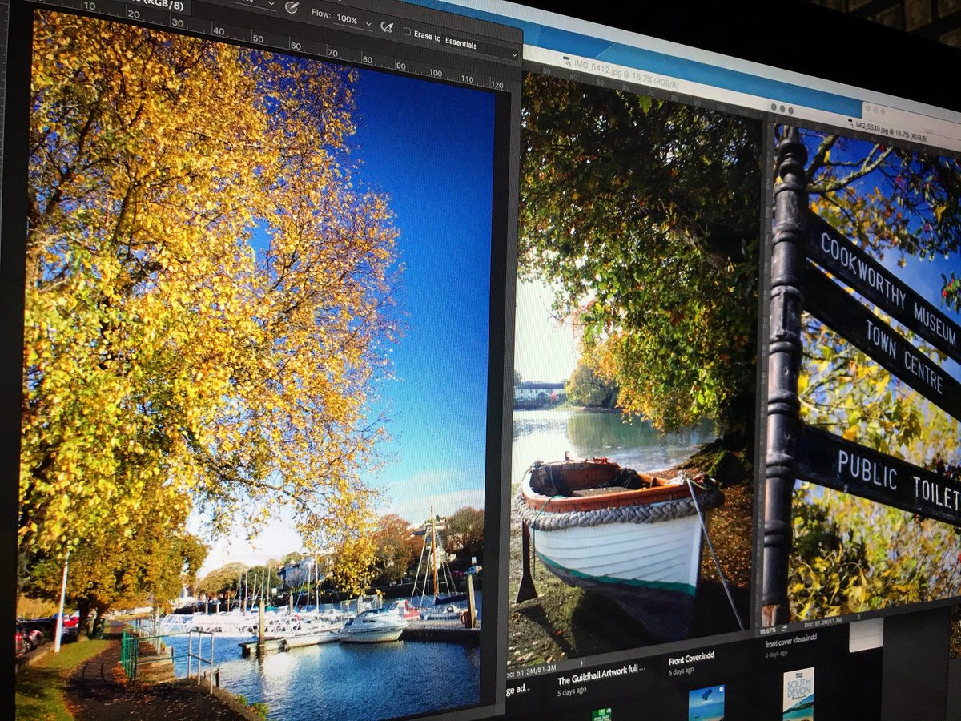
Task: Open the Flow percentage dropdown arrow
Action: click(x=368, y=24)
